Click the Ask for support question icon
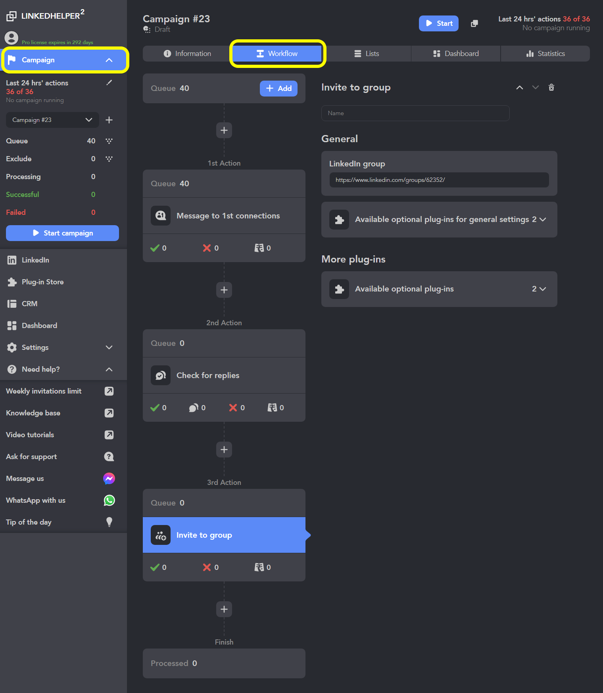Viewport: 603px width, 693px height. click(109, 457)
